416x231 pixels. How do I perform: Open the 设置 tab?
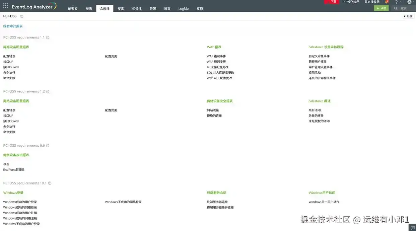pos(167,9)
